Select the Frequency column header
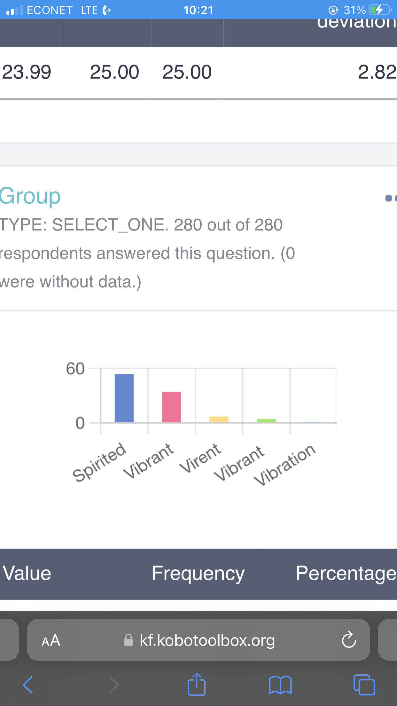 [x=198, y=573]
